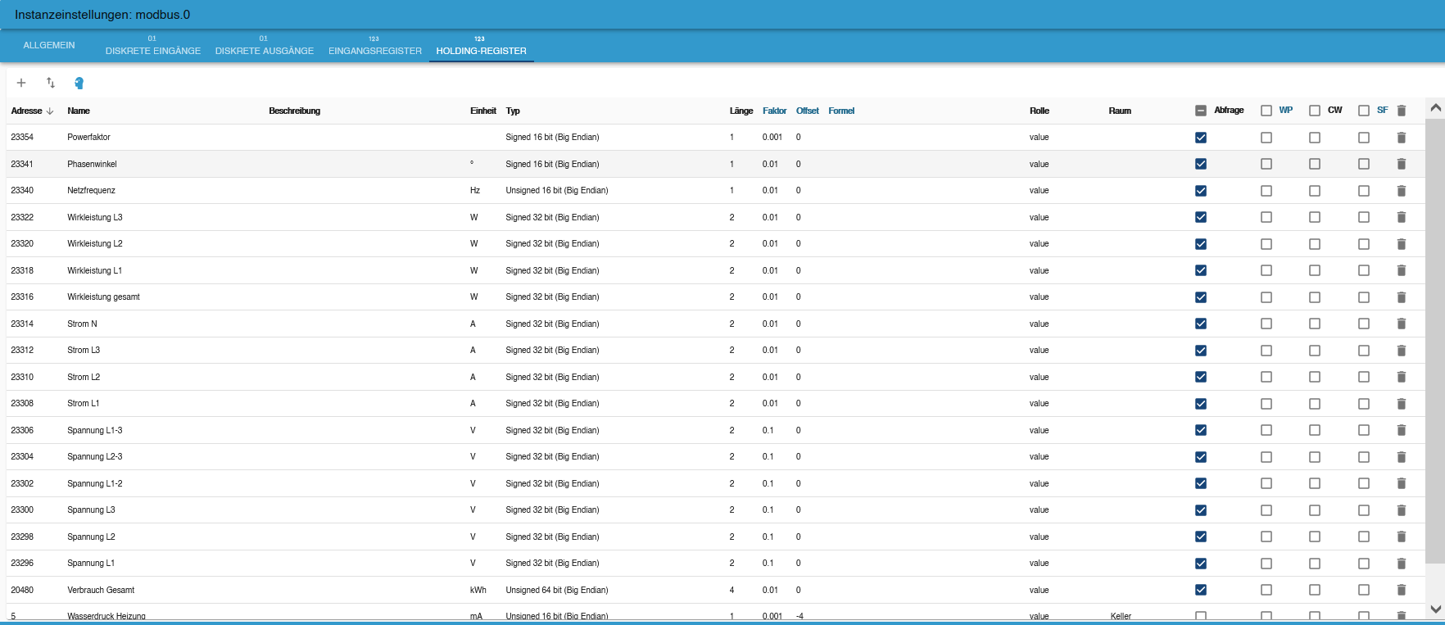Toggle Abfrage header checkbox for all rows
This screenshot has width=1445, height=625.
click(x=1201, y=111)
